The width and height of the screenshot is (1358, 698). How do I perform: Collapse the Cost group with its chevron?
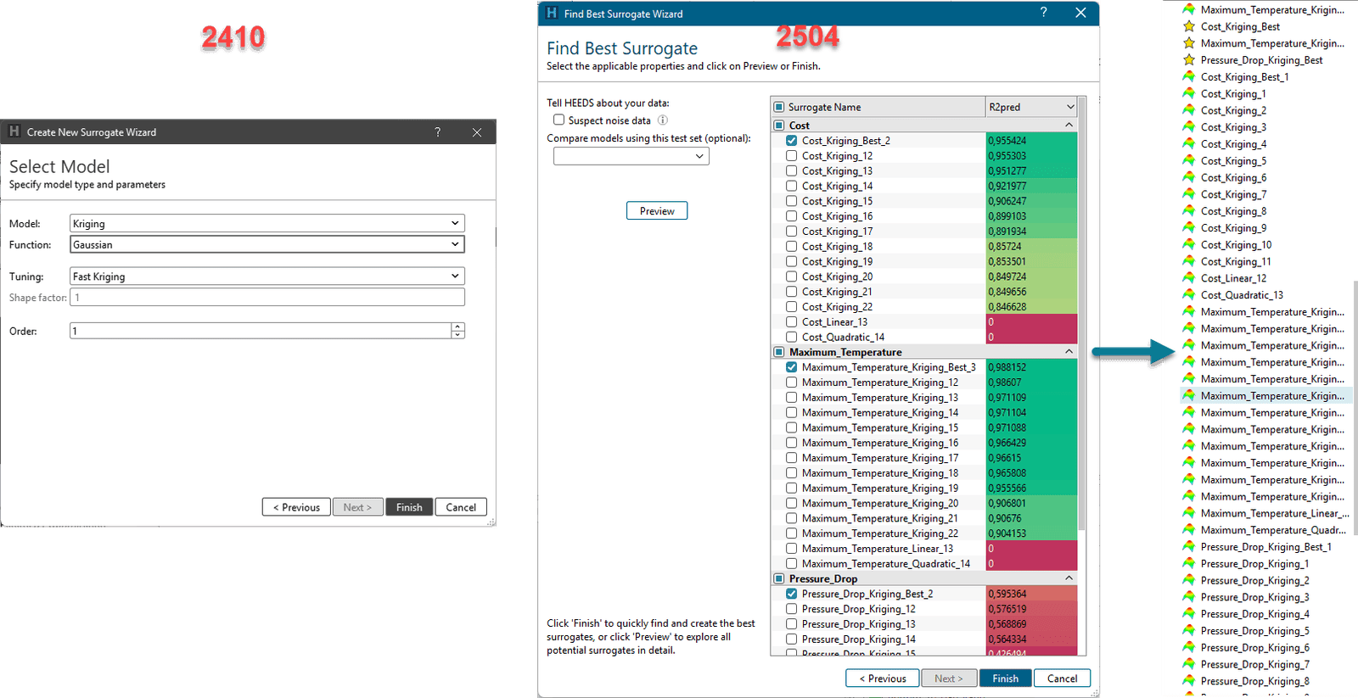[x=1069, y=126]
